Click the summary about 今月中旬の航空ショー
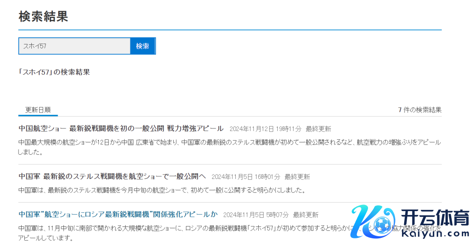The height and width of the screenshot is (248, 476). tap(161, 190)
